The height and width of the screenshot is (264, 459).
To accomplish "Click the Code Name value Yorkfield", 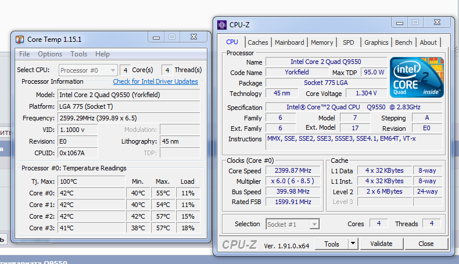I will (297, 72).
